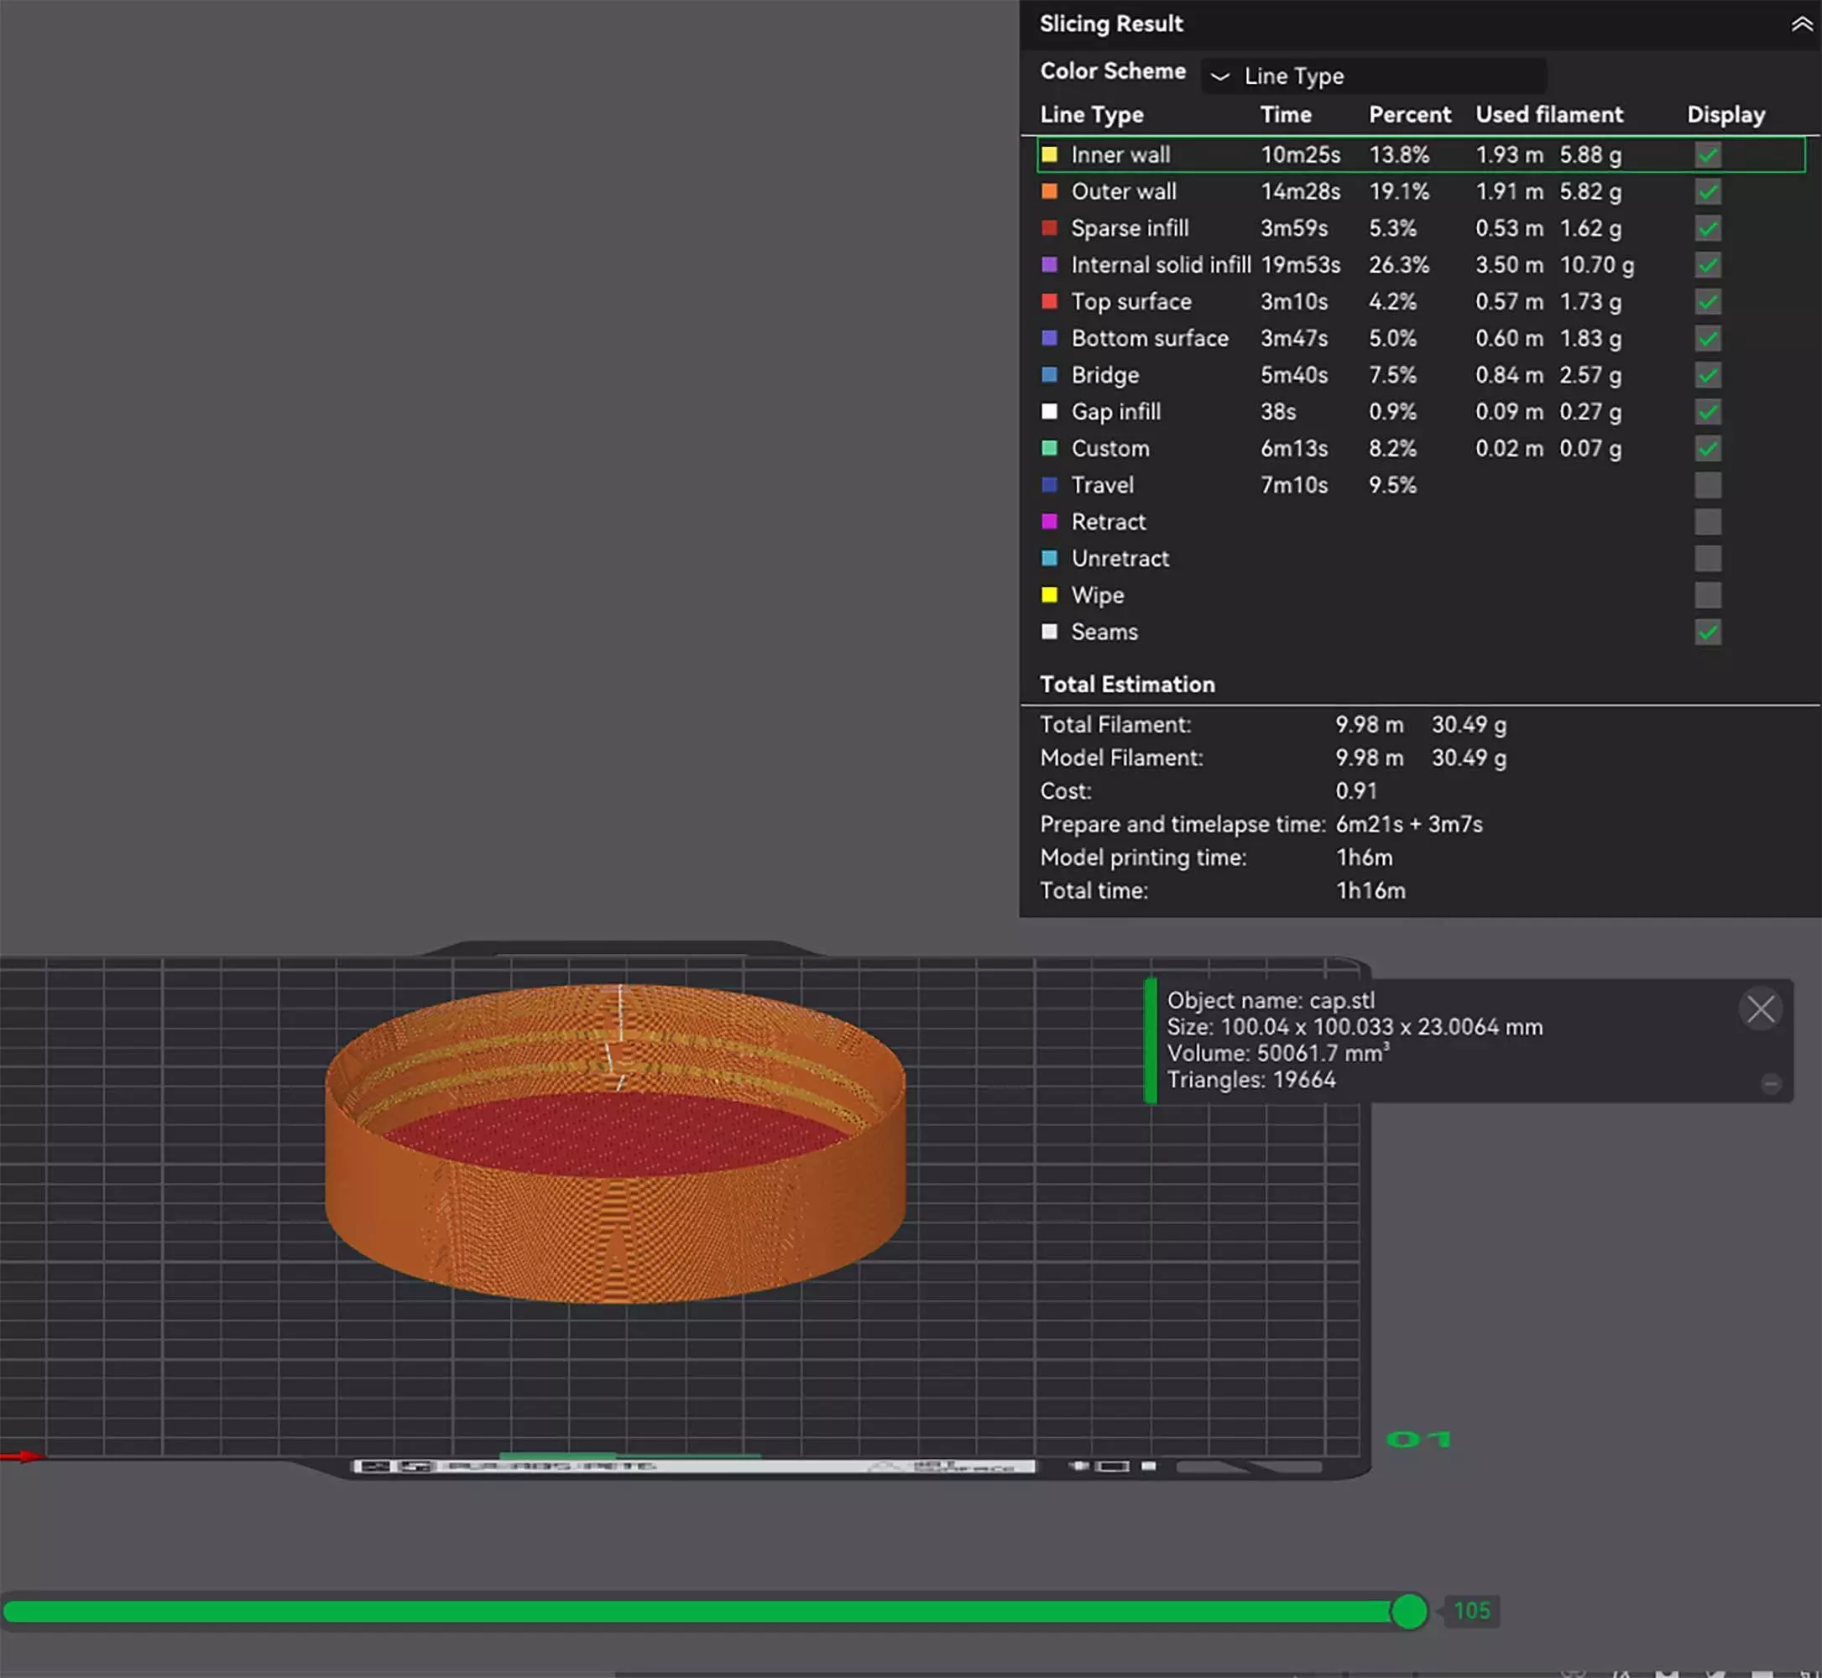Enable display of Retract moves
Image resolution: width=1822 pixels, height=1678 pixels.
pos(1707,522)
